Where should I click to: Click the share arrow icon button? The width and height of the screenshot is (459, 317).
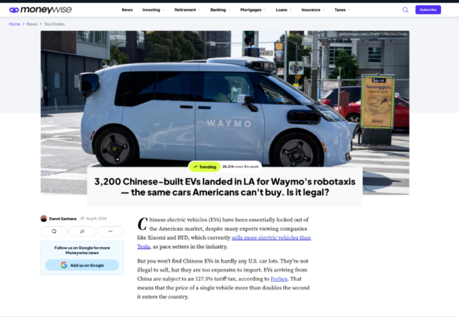pos(82,231)
